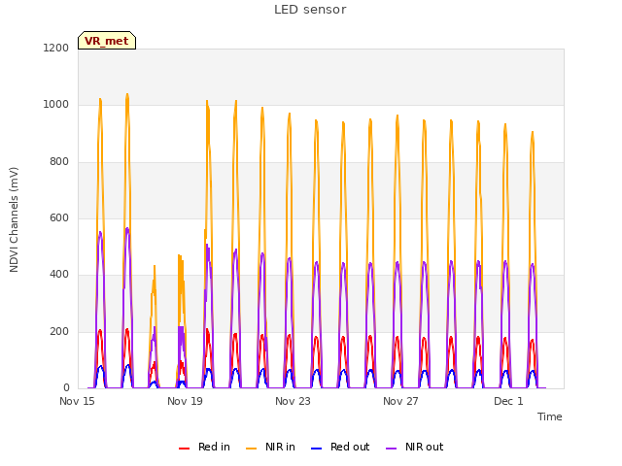Screen dimensions: 622x466
Task: Click the NDVI Channels (mV) axis label
Action: point(14,219)
